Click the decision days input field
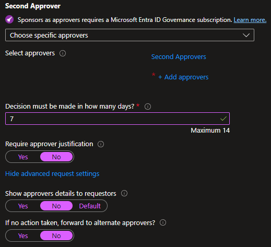This screenshot has width=271, height=247. [117, 119]
